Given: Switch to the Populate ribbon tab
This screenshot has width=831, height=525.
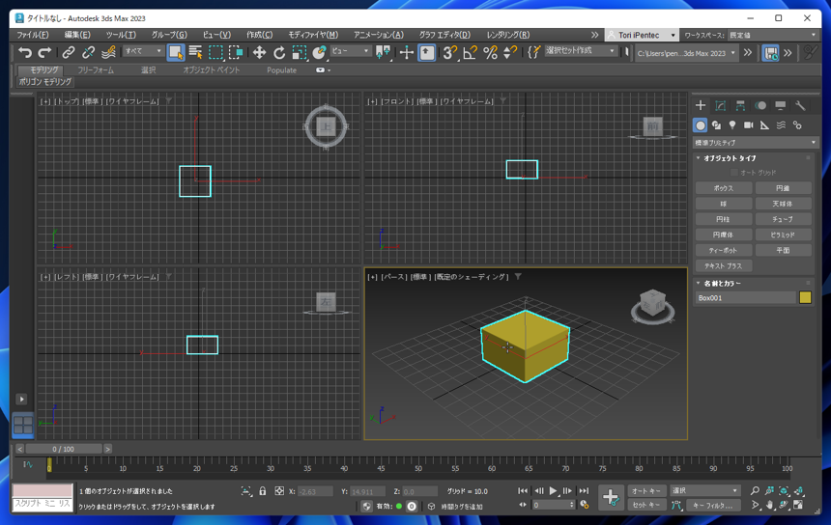Looking at the screenshot, I should [x=281, y=69].
